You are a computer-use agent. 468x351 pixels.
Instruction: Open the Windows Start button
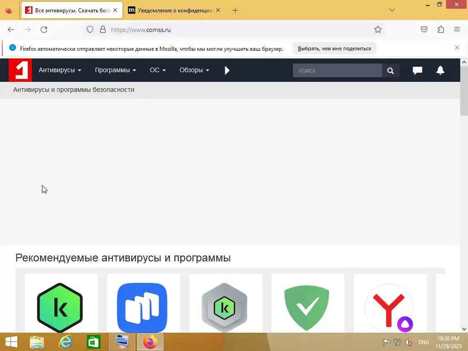[x=11, y=342]
